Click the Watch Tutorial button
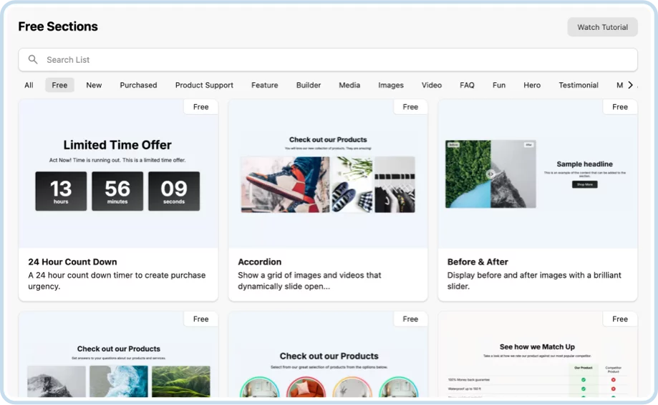The image size is (658, 405). [602, 27]
